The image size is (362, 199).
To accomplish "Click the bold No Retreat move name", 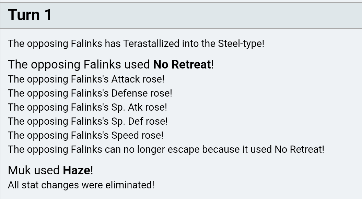I will [182, 64].
